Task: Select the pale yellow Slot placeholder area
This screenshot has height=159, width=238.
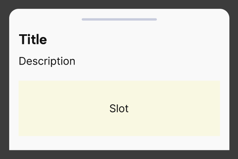Action: point(119,108)
